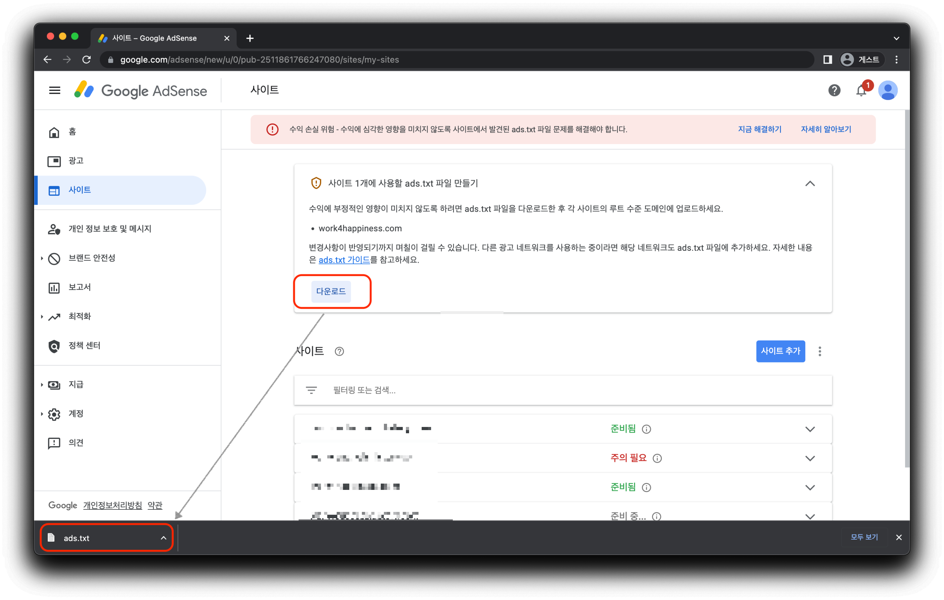Expand the second 준비됨 site row
Image resolution: width=944 pixels, height=600 pixels.
coord(810,488)
